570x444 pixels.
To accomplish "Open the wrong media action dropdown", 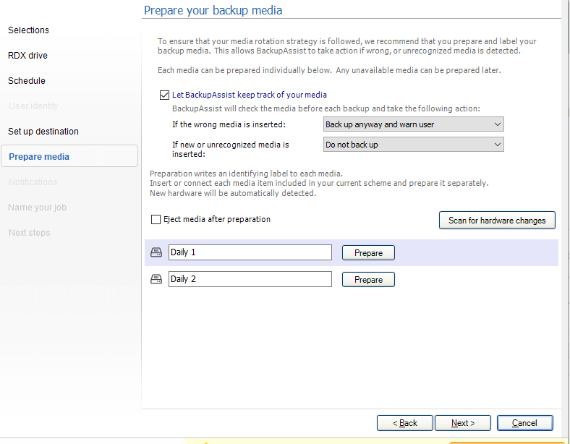I will (x=413, y=124).
